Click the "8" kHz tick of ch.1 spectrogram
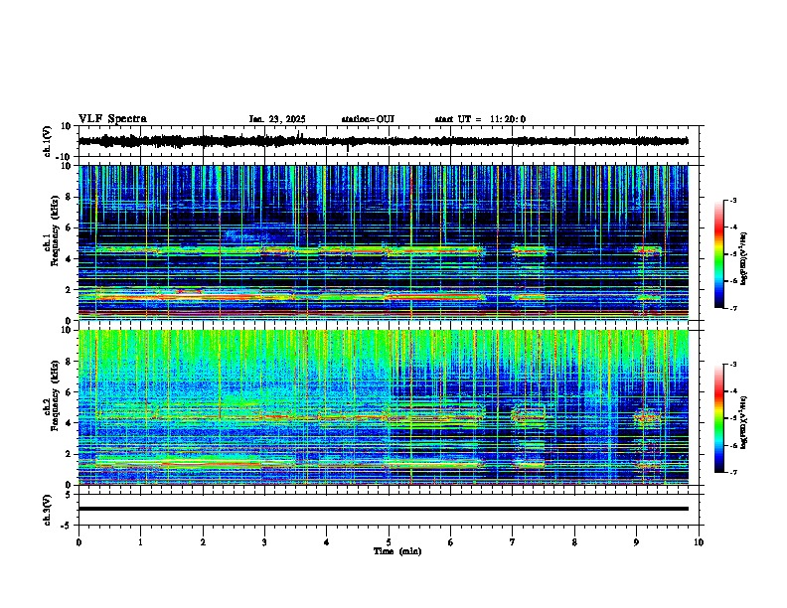Screen dimensions: 787x608 click(70, 197)
